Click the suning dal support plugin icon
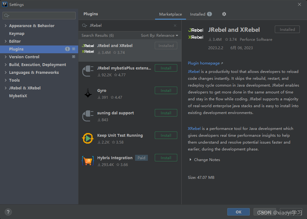This screenshot has height=219, width=307. [88, 116]
